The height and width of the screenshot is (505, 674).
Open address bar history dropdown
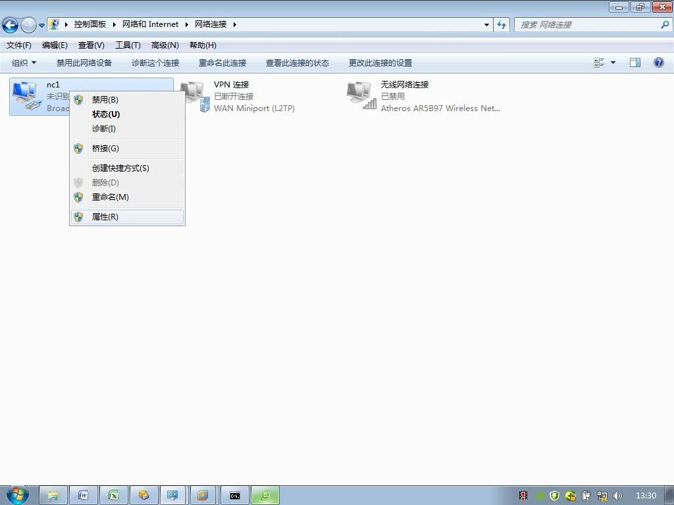[x=486, y=24]
